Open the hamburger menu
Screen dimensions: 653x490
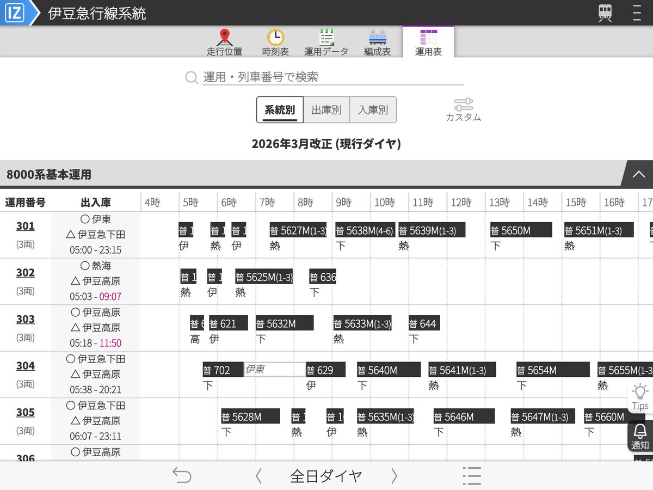point(637,12)
